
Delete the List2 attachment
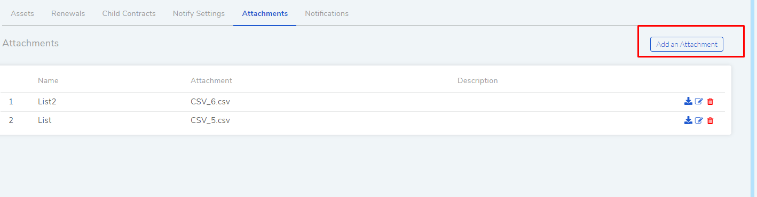pos(710,101)
